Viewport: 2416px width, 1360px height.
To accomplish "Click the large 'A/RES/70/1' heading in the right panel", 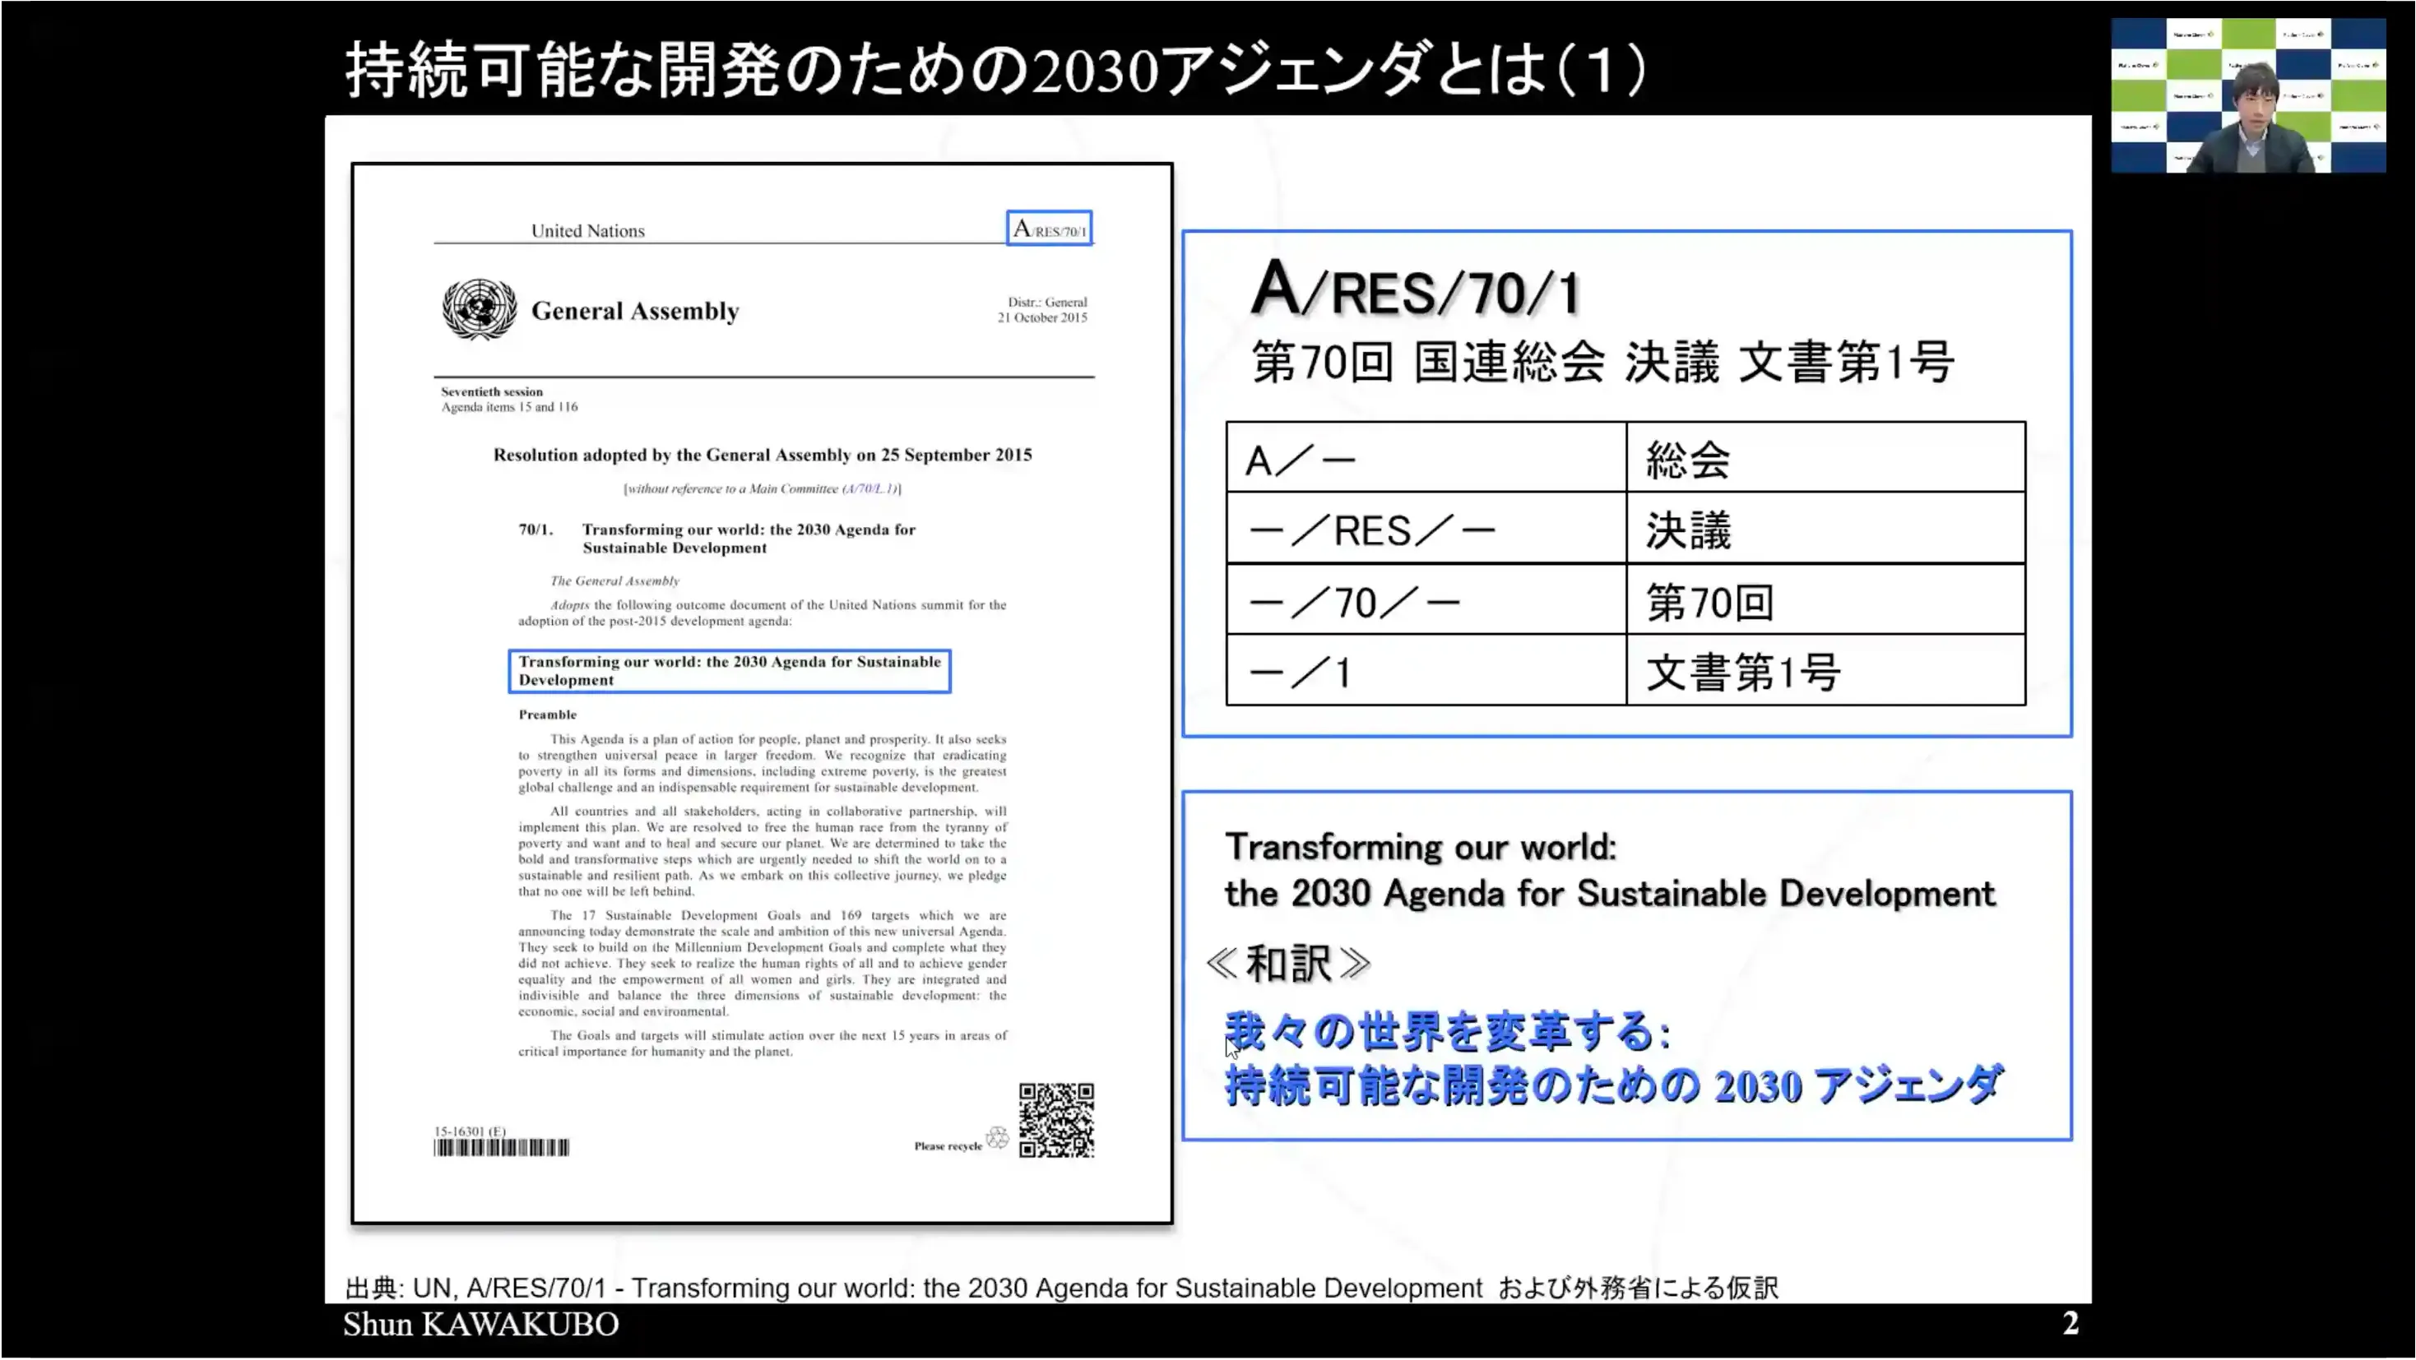I will coord(1415,289).
